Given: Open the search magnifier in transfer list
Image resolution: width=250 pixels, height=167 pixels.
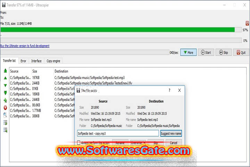Looking at the screenshot, I should pos(5,115).
